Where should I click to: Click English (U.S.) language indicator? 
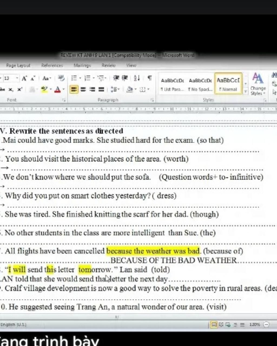[13, 324]
